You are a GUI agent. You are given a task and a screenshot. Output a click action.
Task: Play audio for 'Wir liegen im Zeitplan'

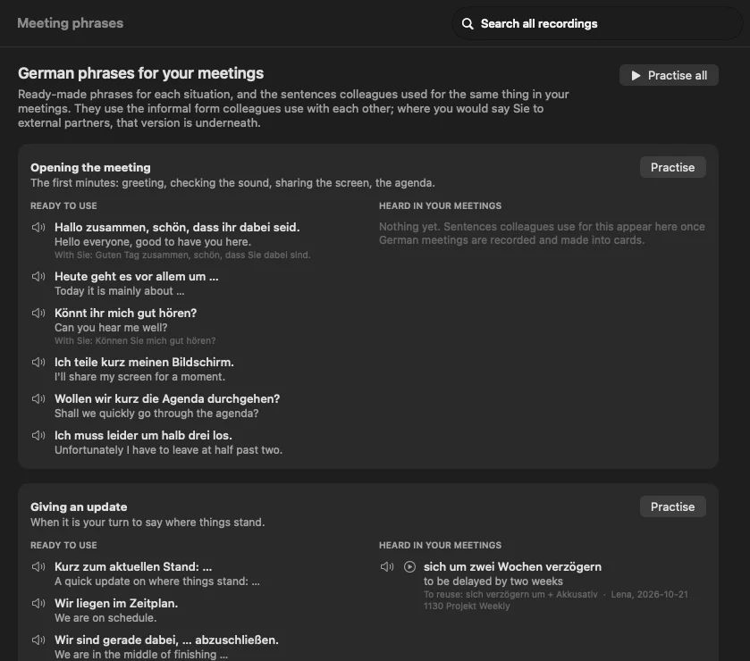38,603
